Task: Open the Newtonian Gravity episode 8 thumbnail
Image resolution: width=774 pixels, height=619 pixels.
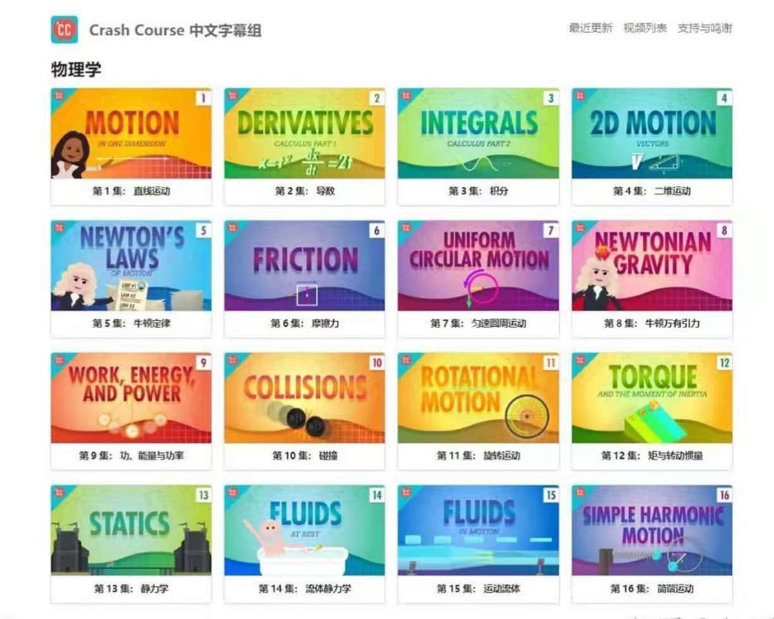Action: tap(652, 266)
